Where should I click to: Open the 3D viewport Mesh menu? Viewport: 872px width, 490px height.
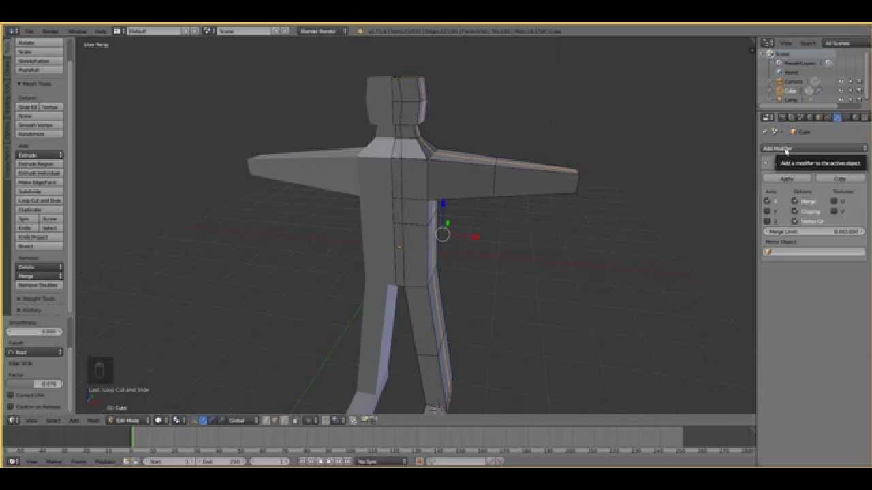93,421
